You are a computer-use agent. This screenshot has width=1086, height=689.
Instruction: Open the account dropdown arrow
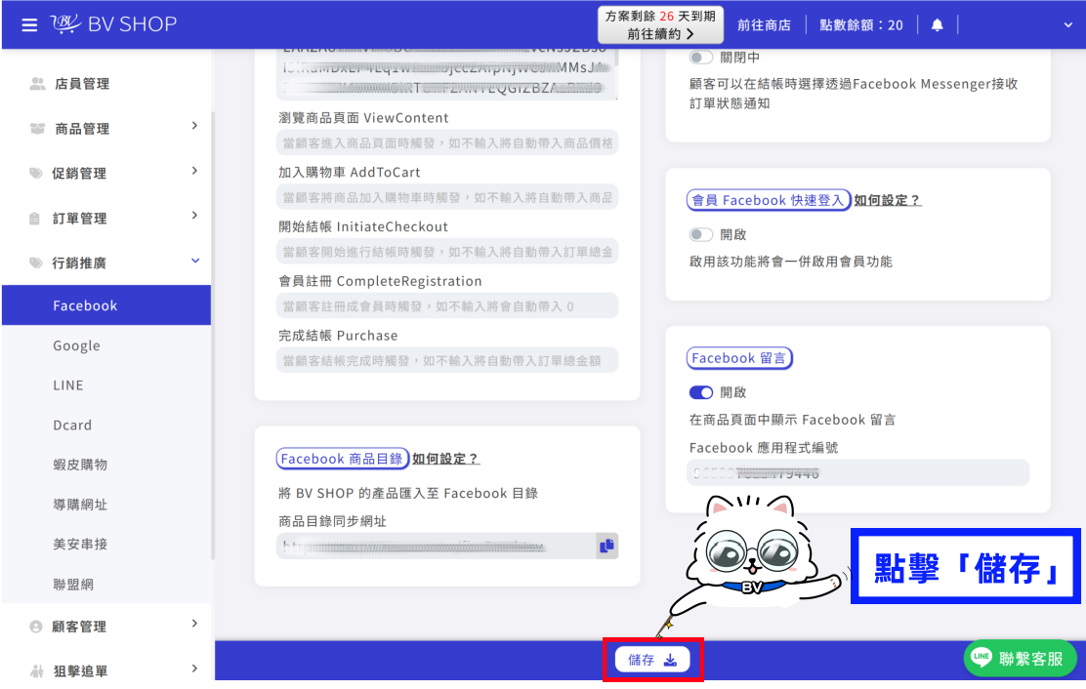(x=1068, y=25)
